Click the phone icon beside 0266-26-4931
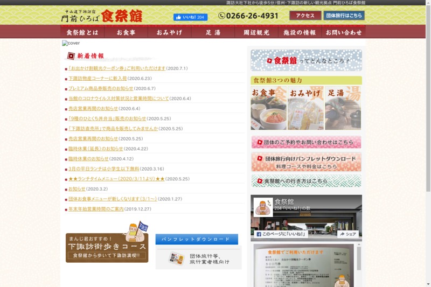431x287 pixels. click(221, 16)
